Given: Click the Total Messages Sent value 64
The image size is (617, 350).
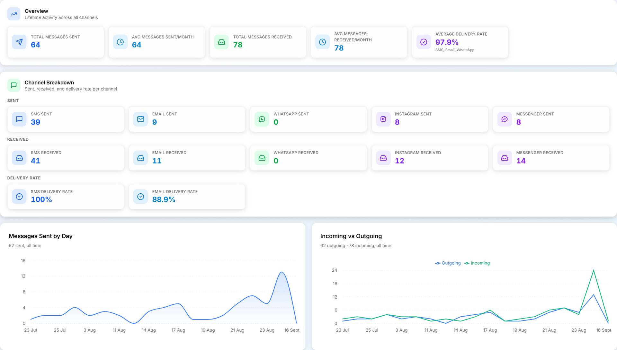Looking at the screenshot, I should tap(35, 45).
